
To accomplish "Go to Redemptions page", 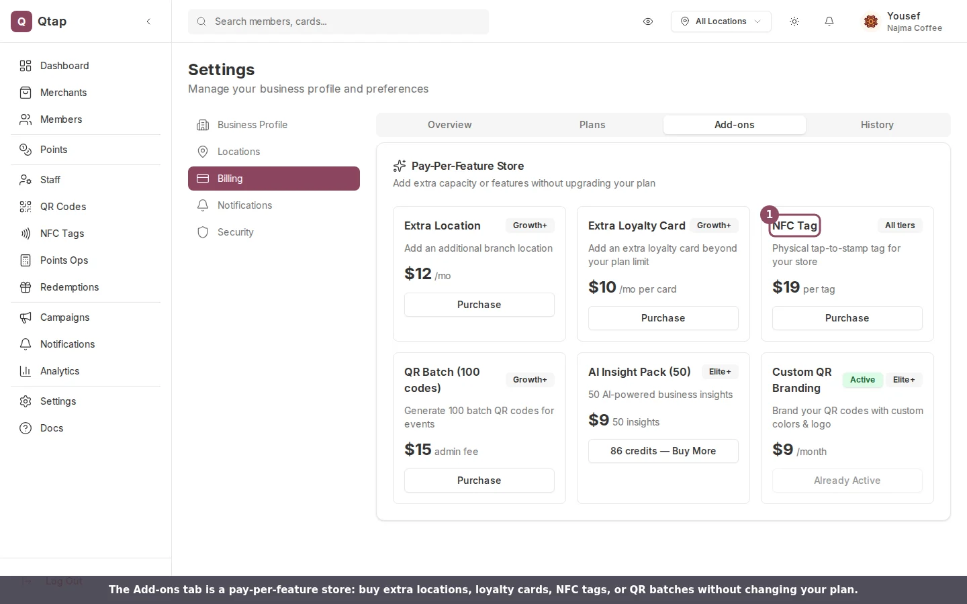I will point(86,287).
